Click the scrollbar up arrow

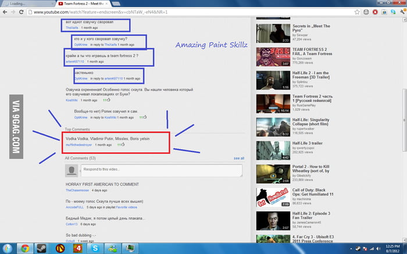[405, 20]
